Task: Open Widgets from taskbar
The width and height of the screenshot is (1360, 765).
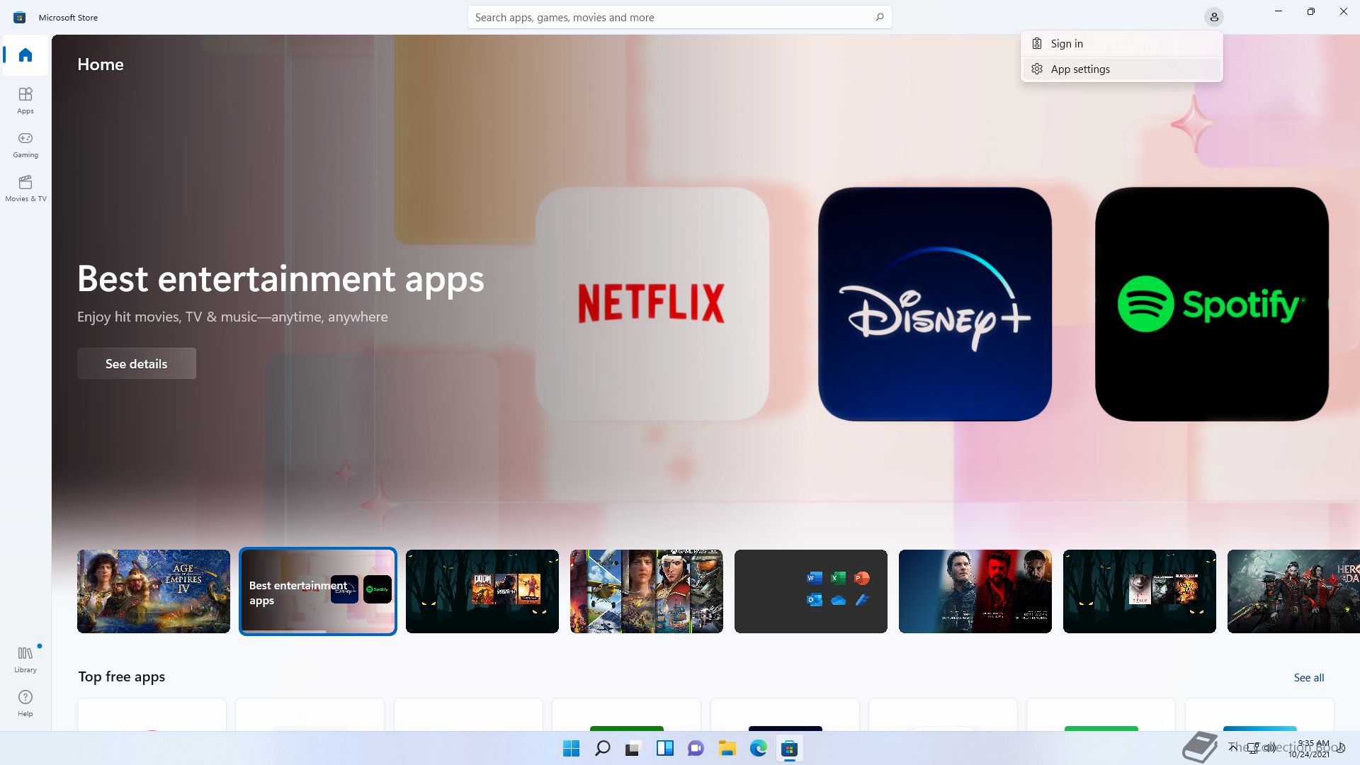Action: (664, 748)
